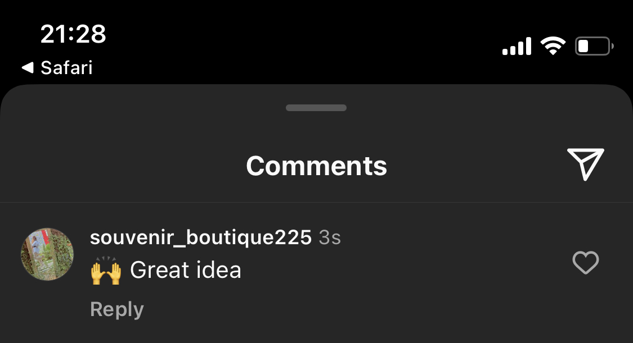Like the Great idea comment

pyautogui.click(x=585, y=263)
